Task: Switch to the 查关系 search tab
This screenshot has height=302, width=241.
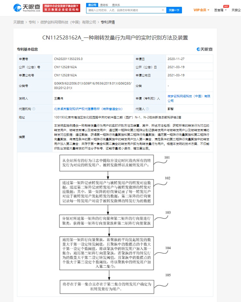Action: pyautogui.click(x=116, y=5)
